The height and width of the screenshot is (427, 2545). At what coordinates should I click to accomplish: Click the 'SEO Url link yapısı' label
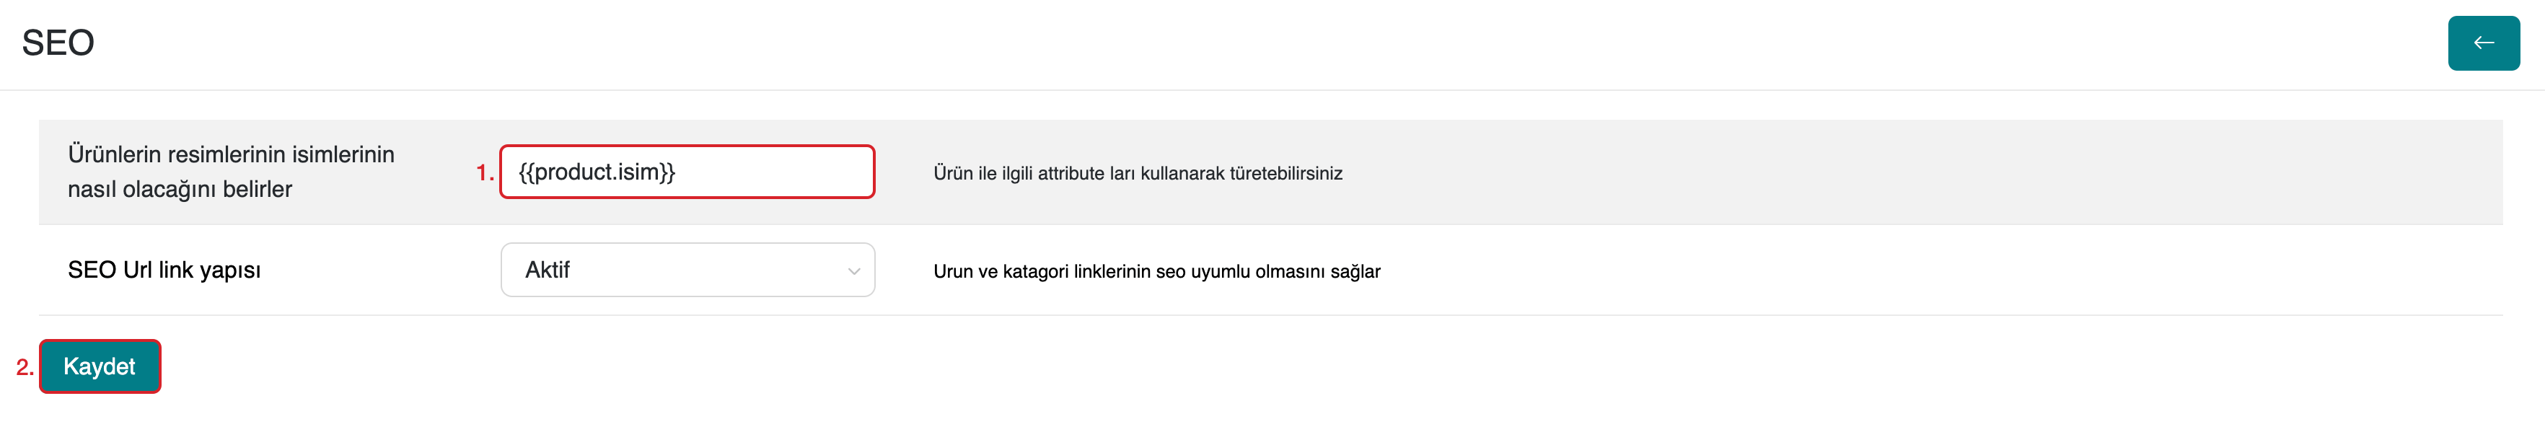pyautogui.click(x=164, y=270)
